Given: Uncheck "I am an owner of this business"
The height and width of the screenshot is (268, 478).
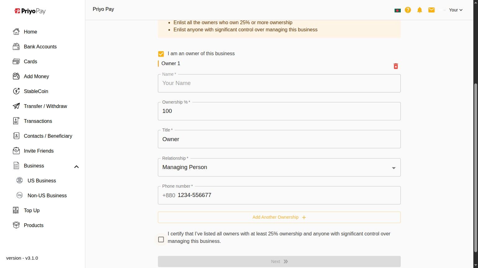Looking at the screenshot, I should coord(161,54).
